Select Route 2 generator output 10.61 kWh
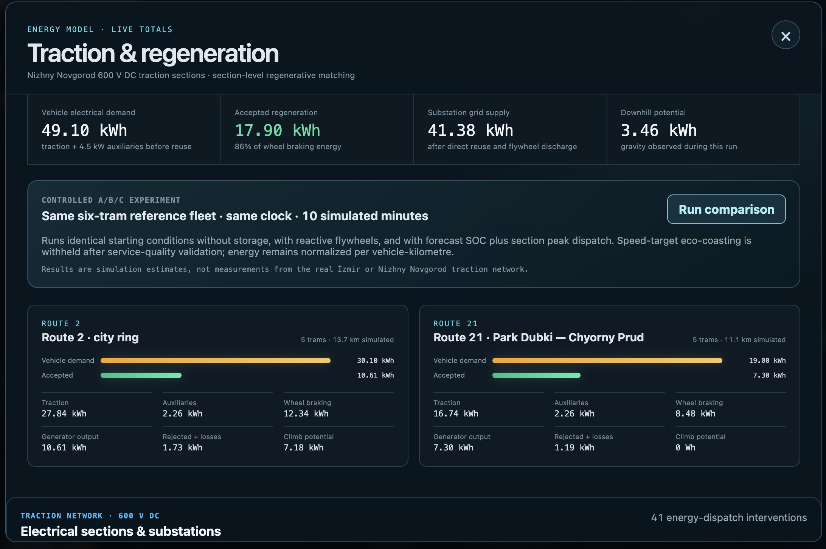Image resolution: width=826 pixels, height=549 pixels. pyautogui.click(x=64, y=447)
